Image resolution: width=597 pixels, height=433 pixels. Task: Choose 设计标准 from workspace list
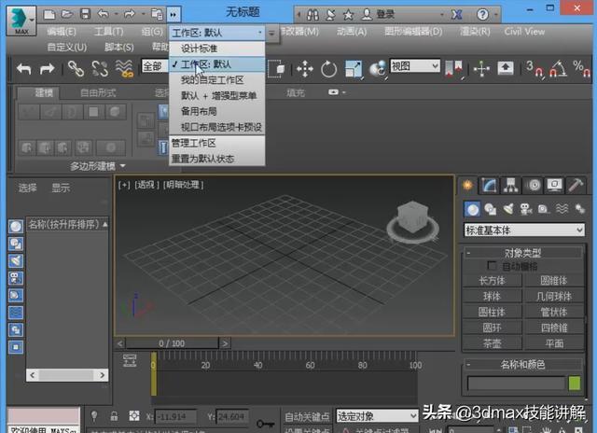(200, 49)
